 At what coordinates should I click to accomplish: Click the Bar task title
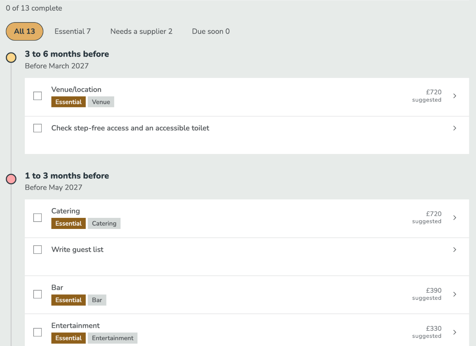click(57, 287)
